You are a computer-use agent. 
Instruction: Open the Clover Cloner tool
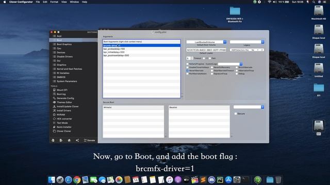tap(64, 131)
